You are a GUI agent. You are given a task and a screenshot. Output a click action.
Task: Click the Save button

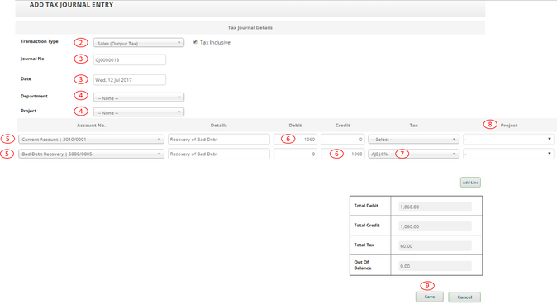click(430, 297)
